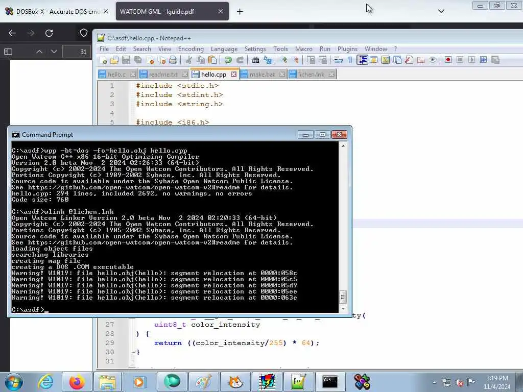Click the Close document toolbar icon
Viewport: 523px width, 392px height.
pos(150,60)
